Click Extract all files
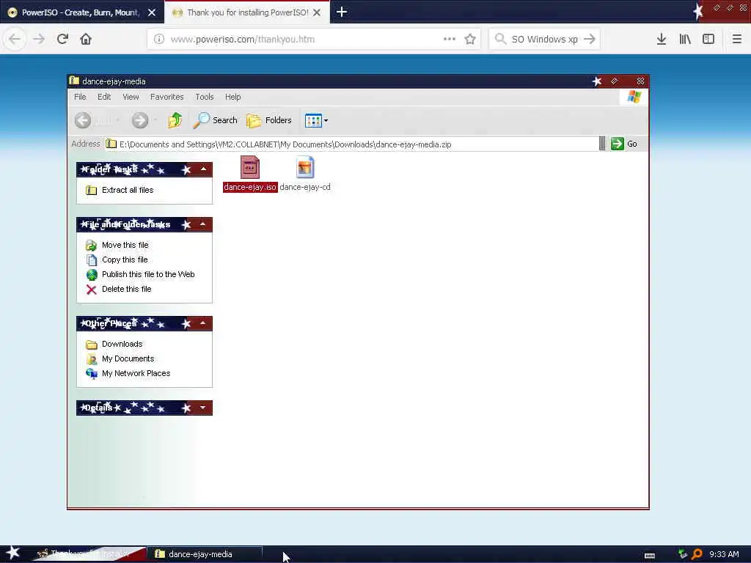The image size is (751, 563). pyautogui.click(x=120, y=190)
